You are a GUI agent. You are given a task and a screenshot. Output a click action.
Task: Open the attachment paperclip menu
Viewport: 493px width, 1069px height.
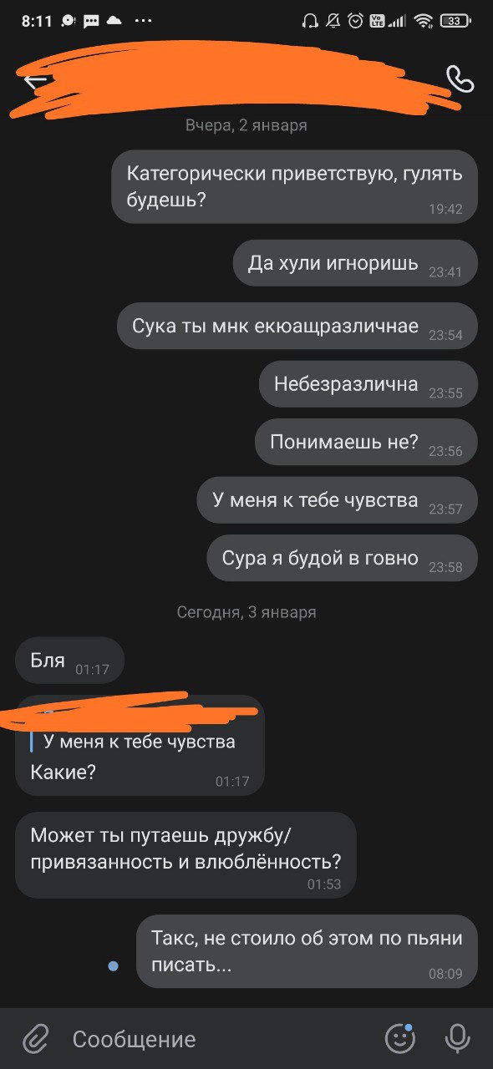coord(35,1039)
